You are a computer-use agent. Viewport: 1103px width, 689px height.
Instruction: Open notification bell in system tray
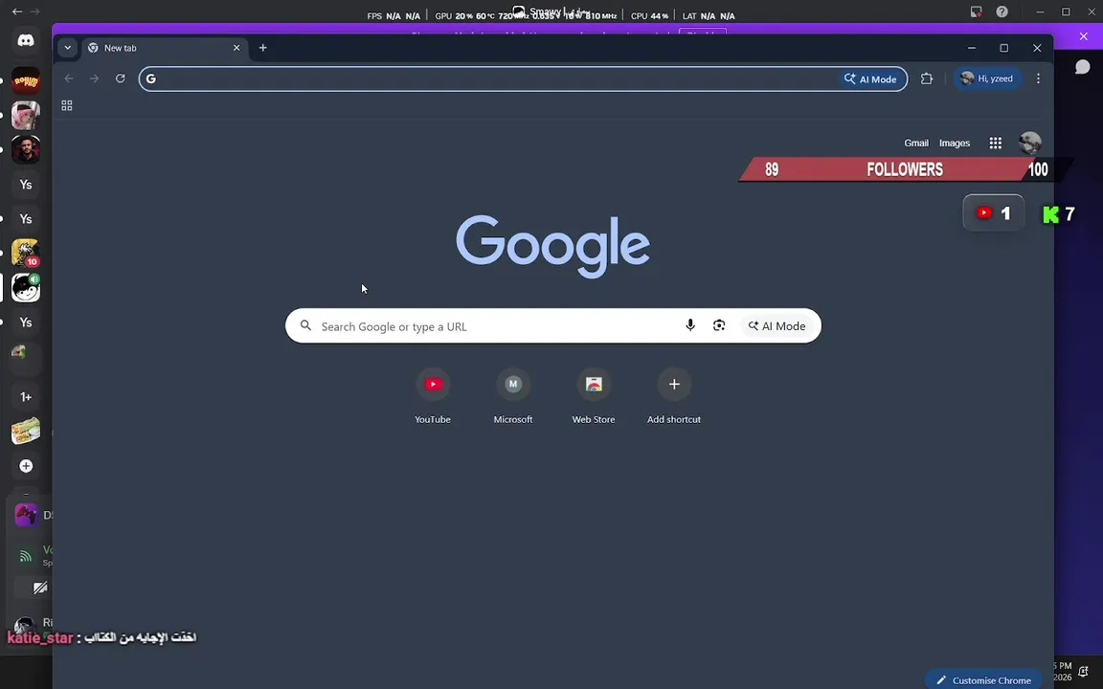click(x=1083, y=672)
